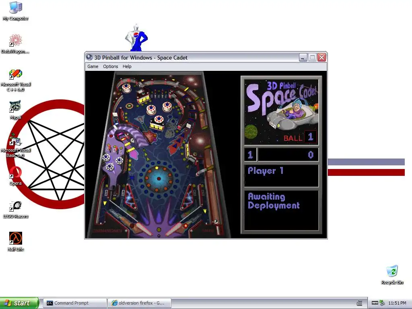Click the keyboard icon left of the tray

click(x=359, y=303)
